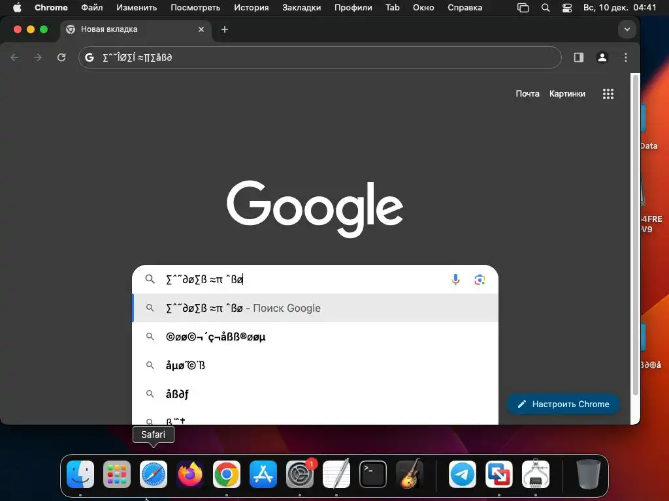Select the suggestion ending in ®øøμ
Screen dimensions: 669x501
316,337
